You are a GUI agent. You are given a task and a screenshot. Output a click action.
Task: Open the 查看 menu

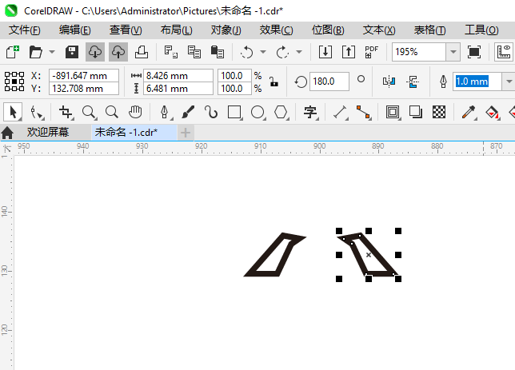pos(126,30)
